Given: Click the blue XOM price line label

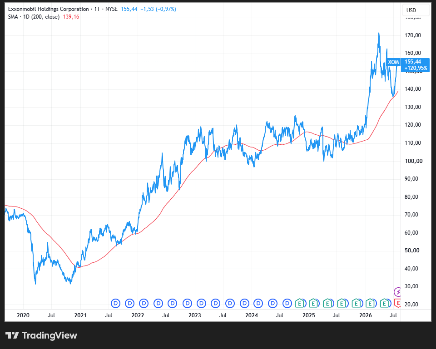Looking at the screenshot, I should pos(393,62).
